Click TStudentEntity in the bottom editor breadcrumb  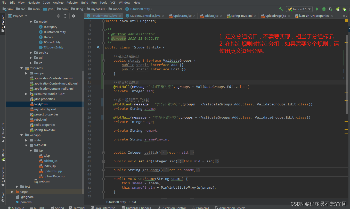tap(116, 202)
